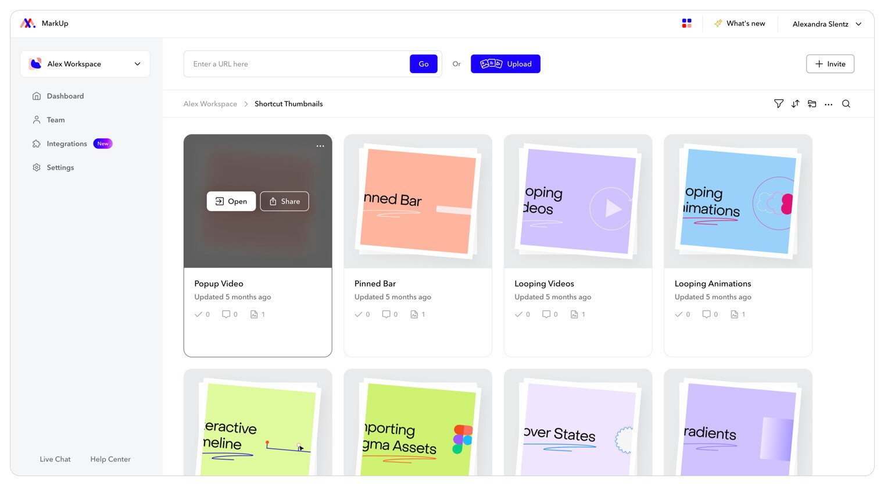Open the Popup Video card options menu

coord(320,146)
